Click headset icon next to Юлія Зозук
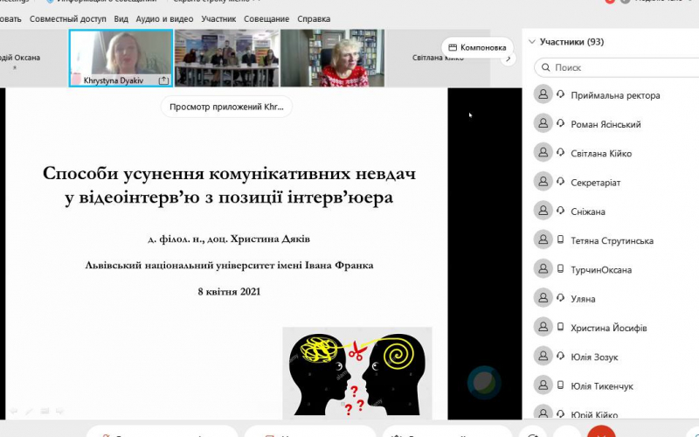 pyautogui.click(x=561, y=356)
